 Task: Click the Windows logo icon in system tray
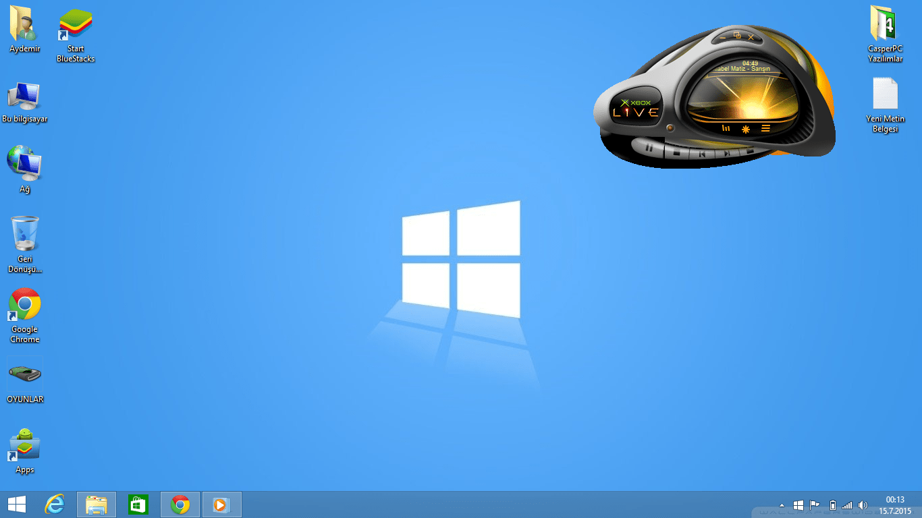point(798,505)
